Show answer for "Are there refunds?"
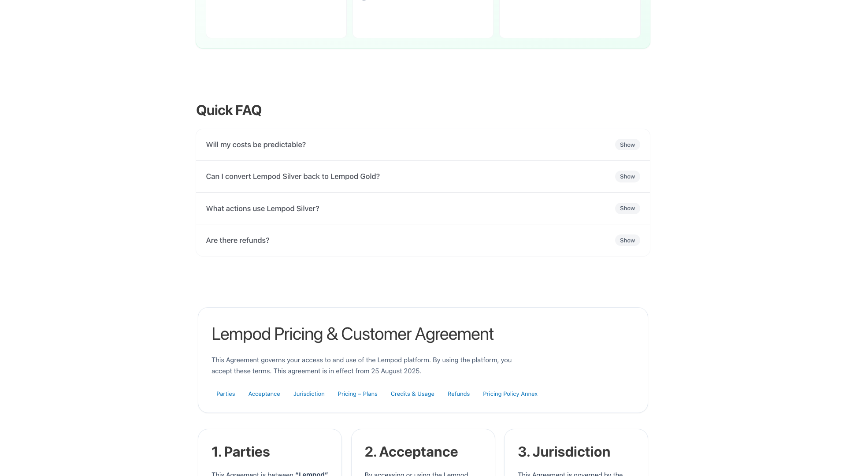The image size is (846, 476). click(627, 240)
